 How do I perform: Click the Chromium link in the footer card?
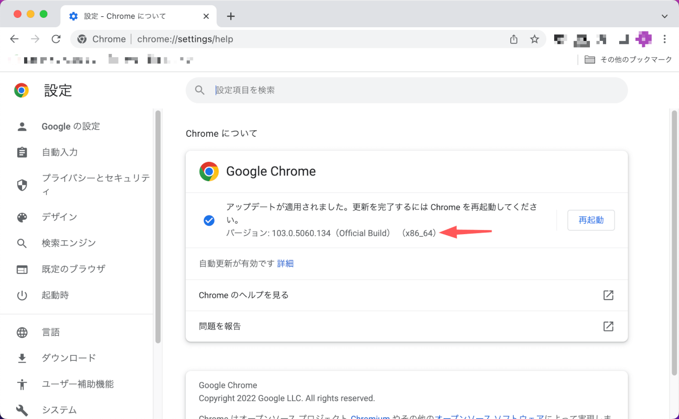370,417
